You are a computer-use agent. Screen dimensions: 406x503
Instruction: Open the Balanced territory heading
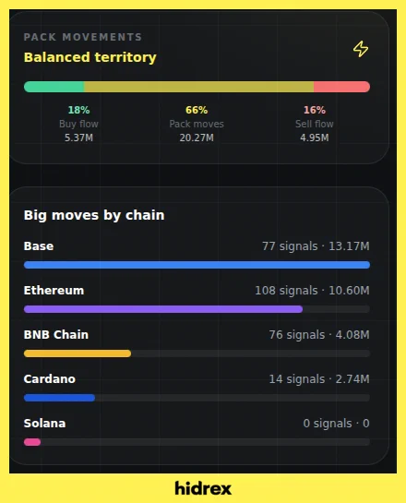[90, 57]
